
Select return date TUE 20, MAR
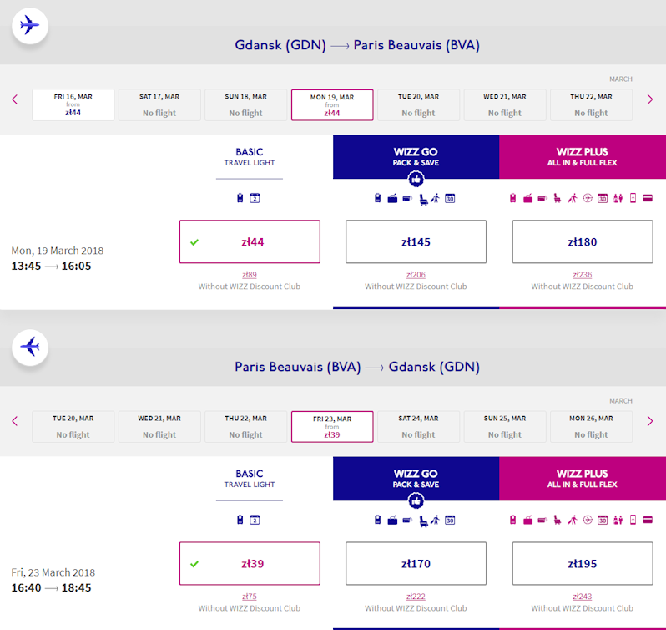73,427
